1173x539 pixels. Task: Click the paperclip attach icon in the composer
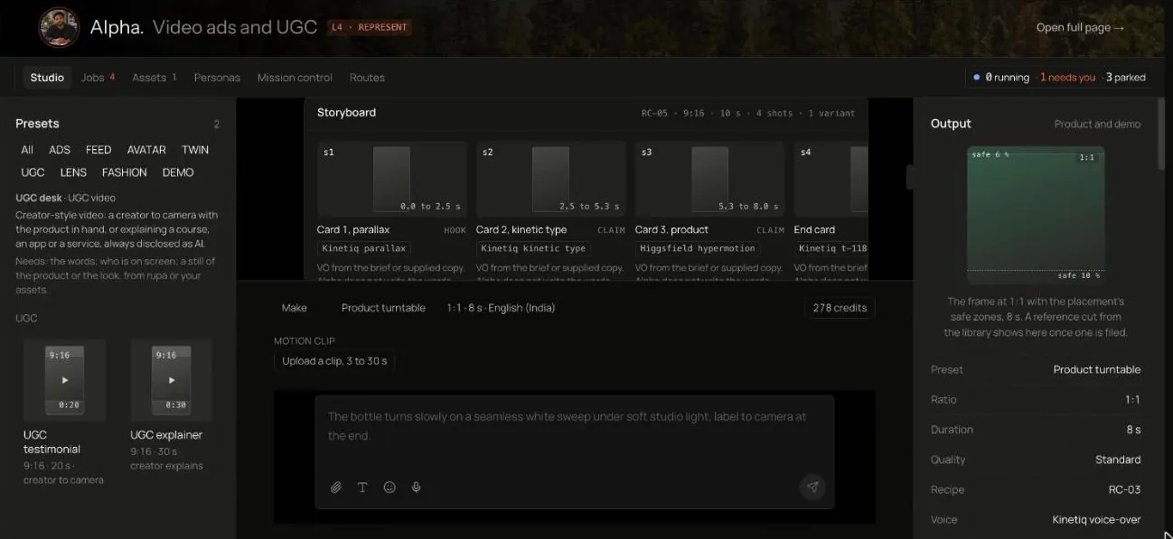[336, 488]
